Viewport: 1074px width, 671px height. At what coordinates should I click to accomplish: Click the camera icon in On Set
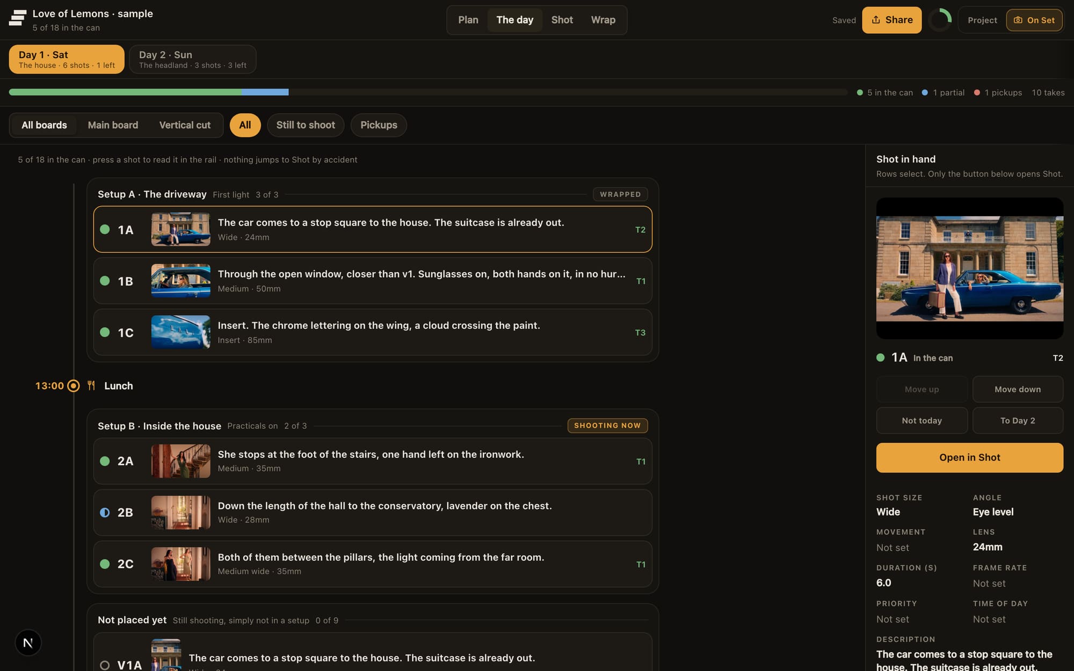coord(1018,20)
